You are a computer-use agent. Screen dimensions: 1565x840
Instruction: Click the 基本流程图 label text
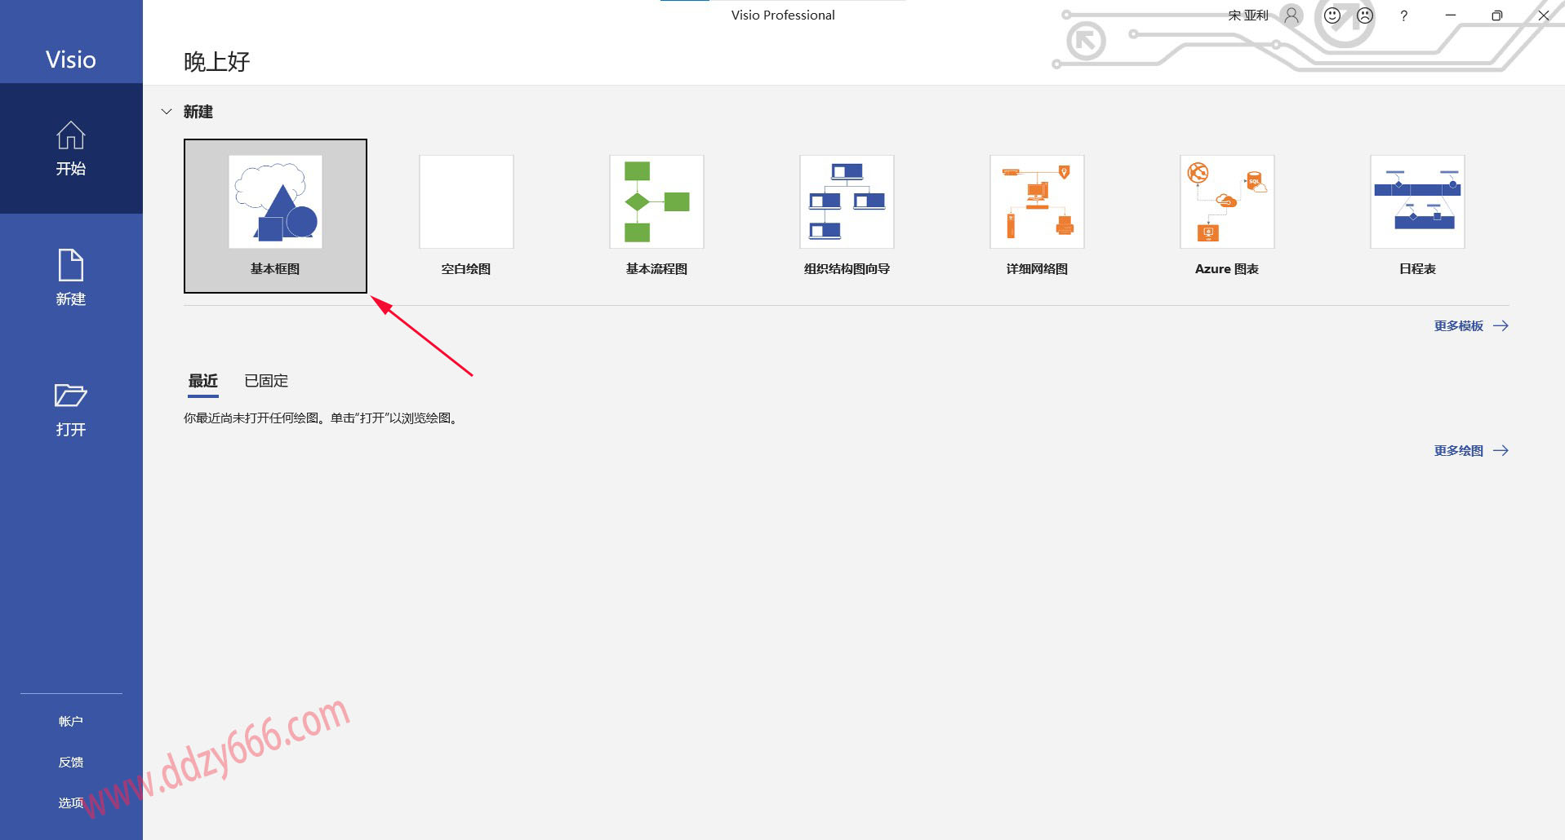656,268
